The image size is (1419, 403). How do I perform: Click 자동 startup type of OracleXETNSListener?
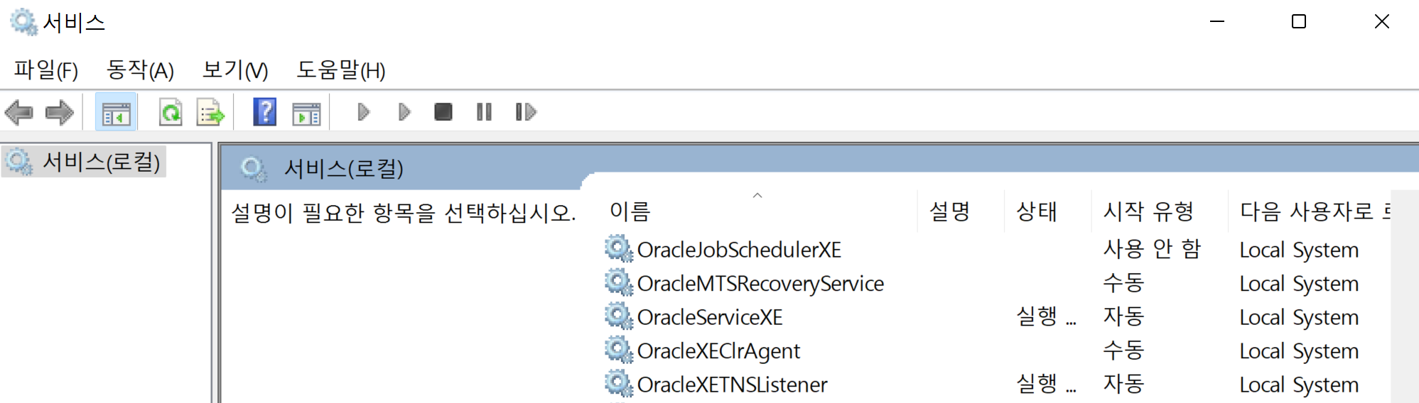click(1123, 384)
